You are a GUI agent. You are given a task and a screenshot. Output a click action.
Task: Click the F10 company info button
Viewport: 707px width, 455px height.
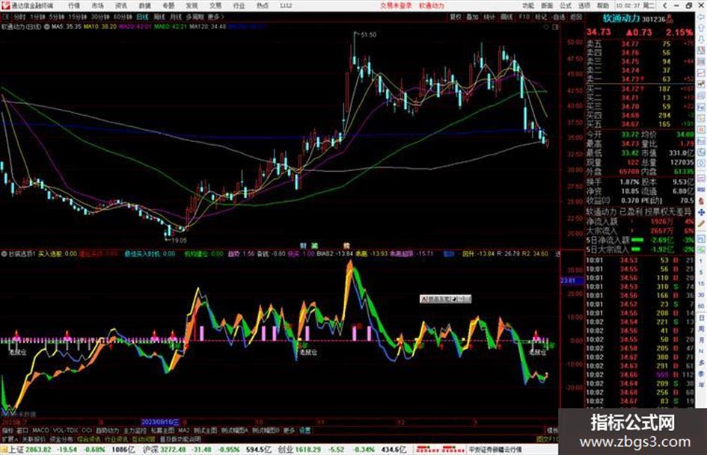pos(524,16)
